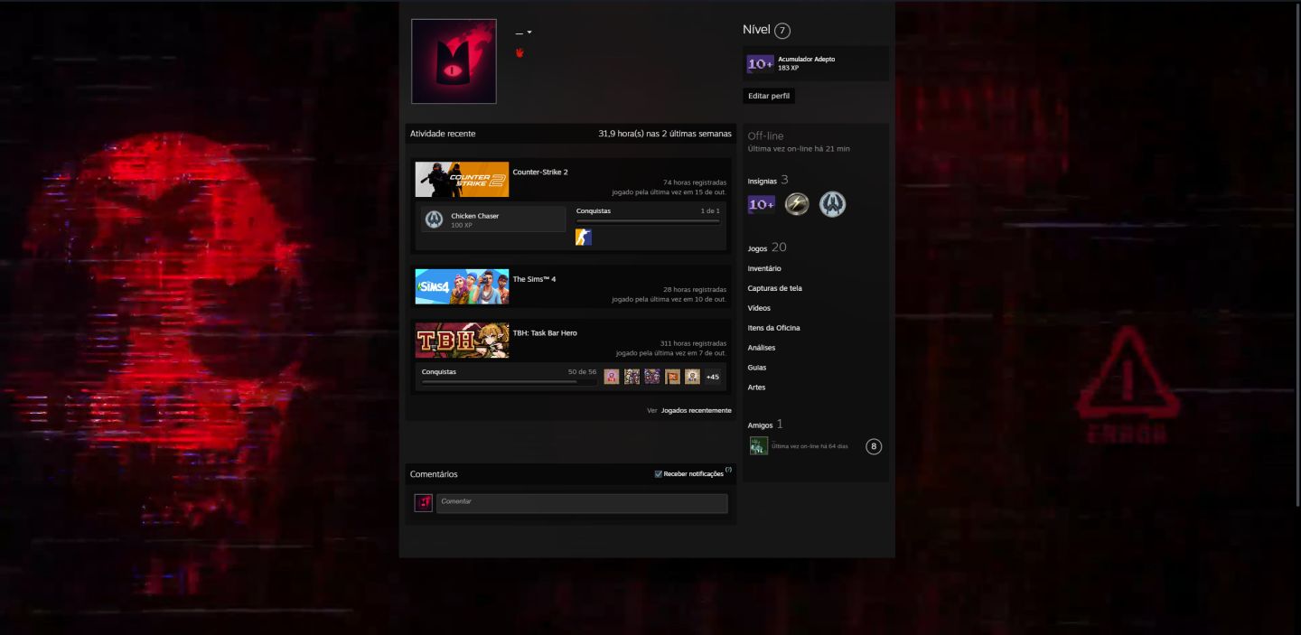Click The Sims™ 4 game title
The width and height of the screenshot is (1301, 635).
535,279
